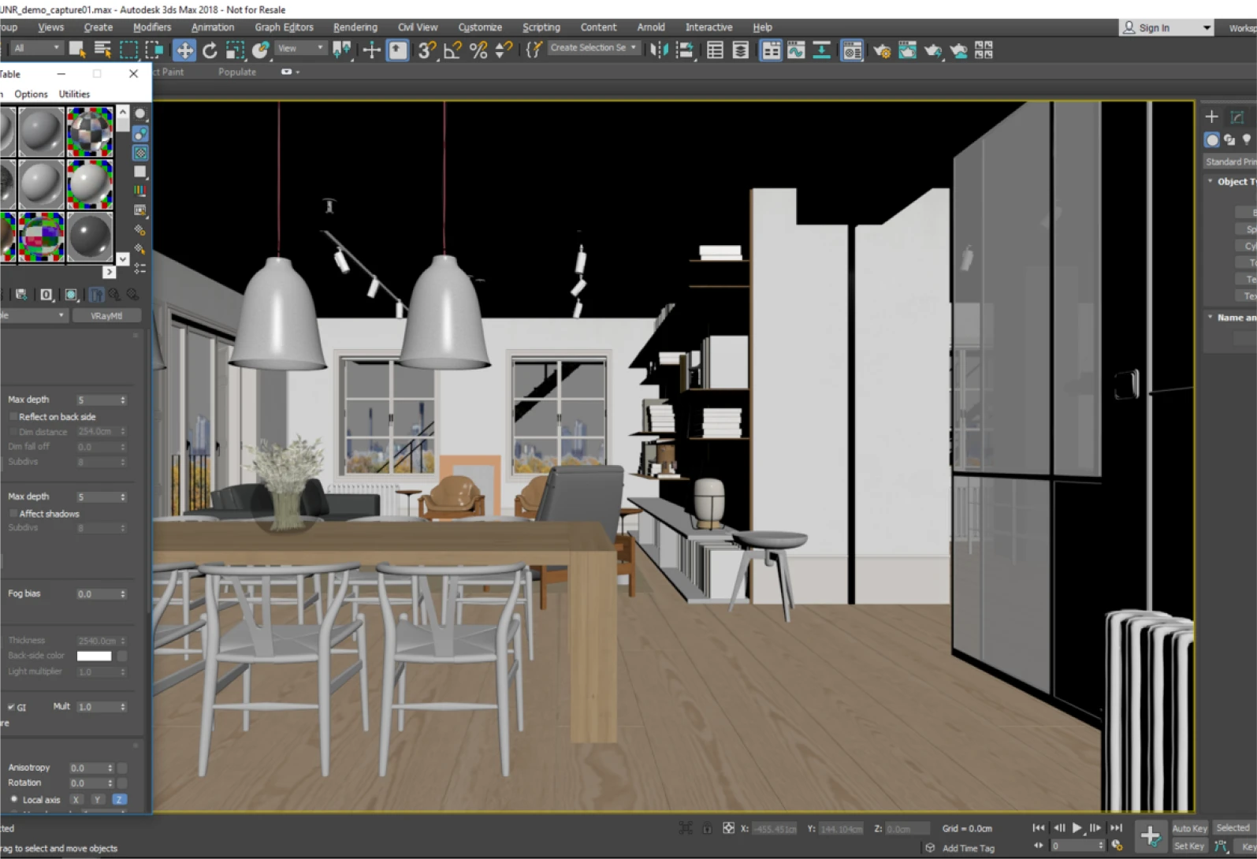Image resolution: width=1257 pixels, height=859 pixels.
Task: Open the Views menu
Action: pos(51,27)
